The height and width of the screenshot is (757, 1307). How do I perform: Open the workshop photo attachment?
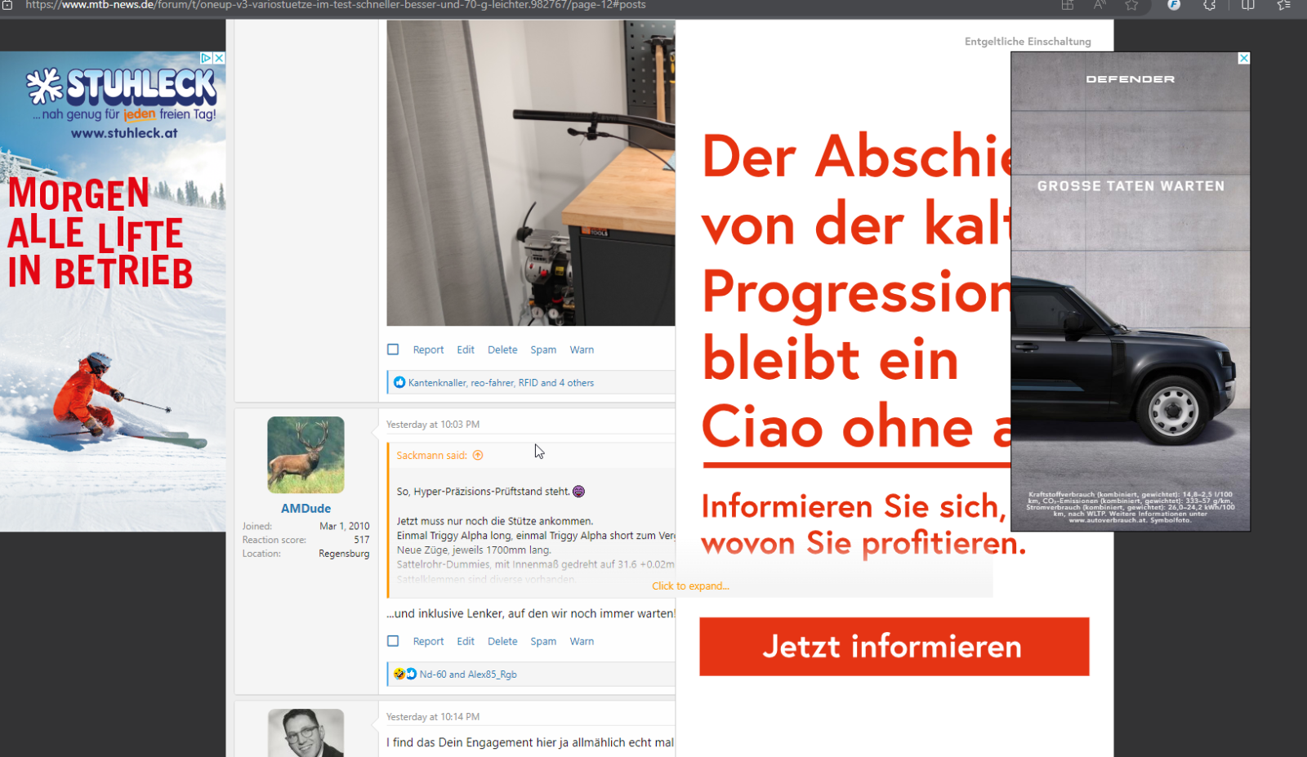[531, 173]
